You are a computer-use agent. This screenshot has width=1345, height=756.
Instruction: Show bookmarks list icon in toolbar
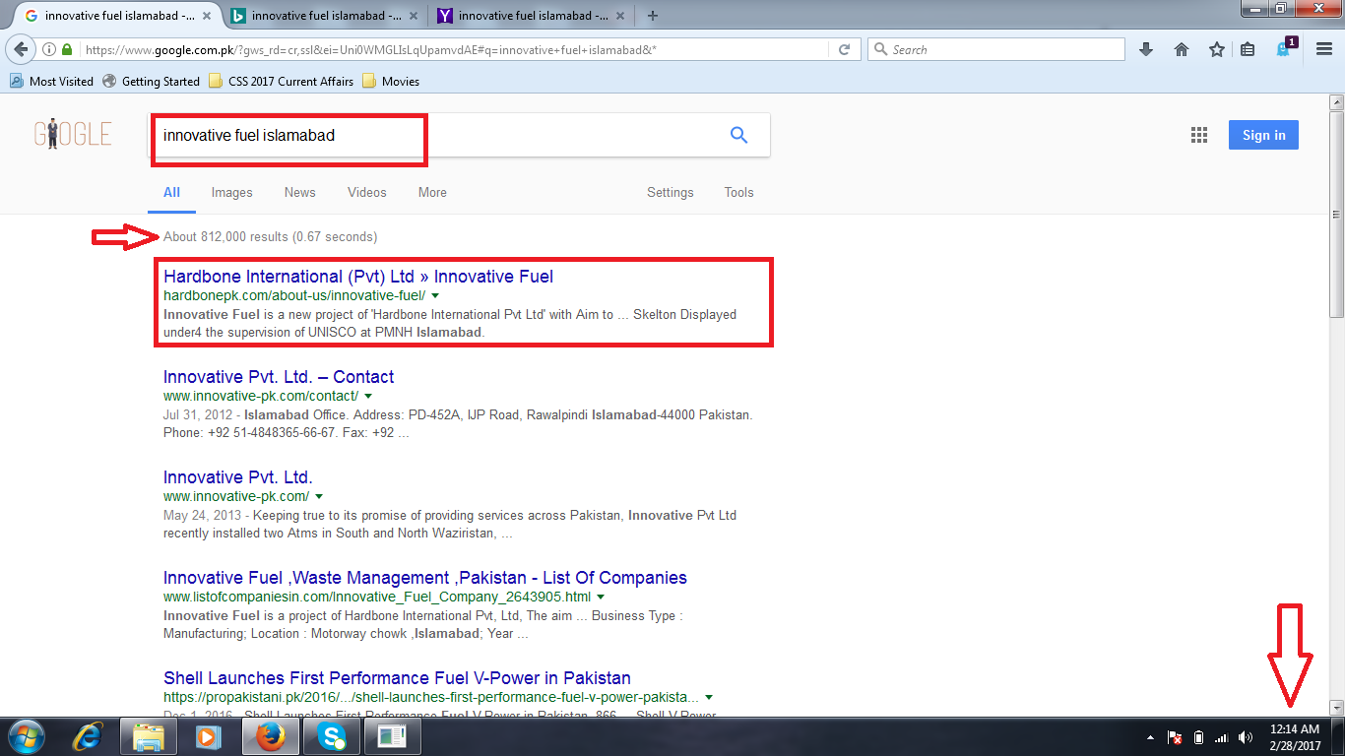[1248, 49]
